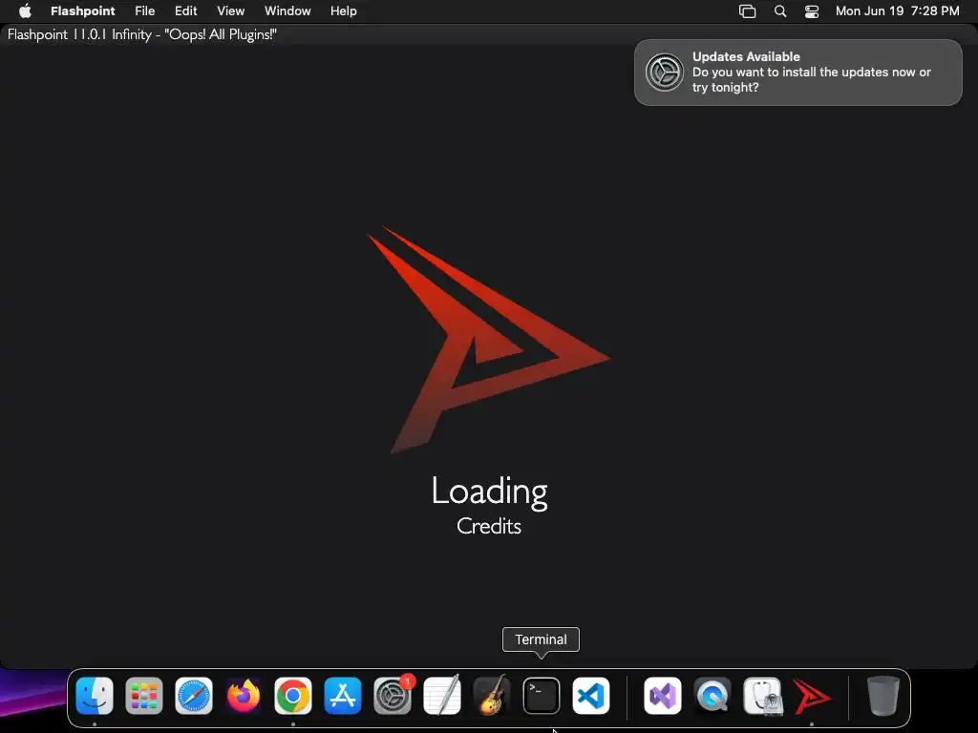The height and width of the screenshot is (733, 978).
Task: Open Terminal from the dock
Action: pyautogui.click(x=542, y=695)
